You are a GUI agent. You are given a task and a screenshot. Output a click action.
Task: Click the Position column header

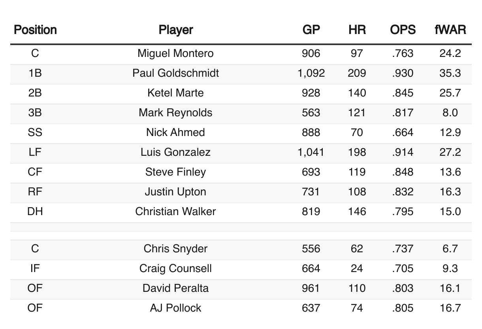pos(35,30)
